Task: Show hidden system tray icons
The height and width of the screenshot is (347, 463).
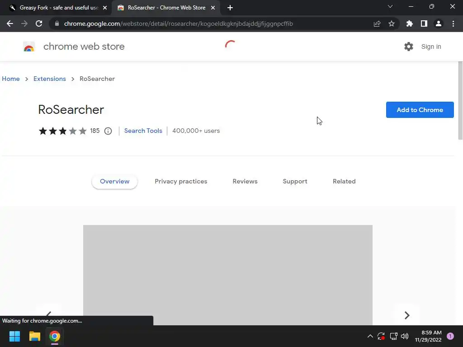Action: pyautogui.click(x=370, y=336)
